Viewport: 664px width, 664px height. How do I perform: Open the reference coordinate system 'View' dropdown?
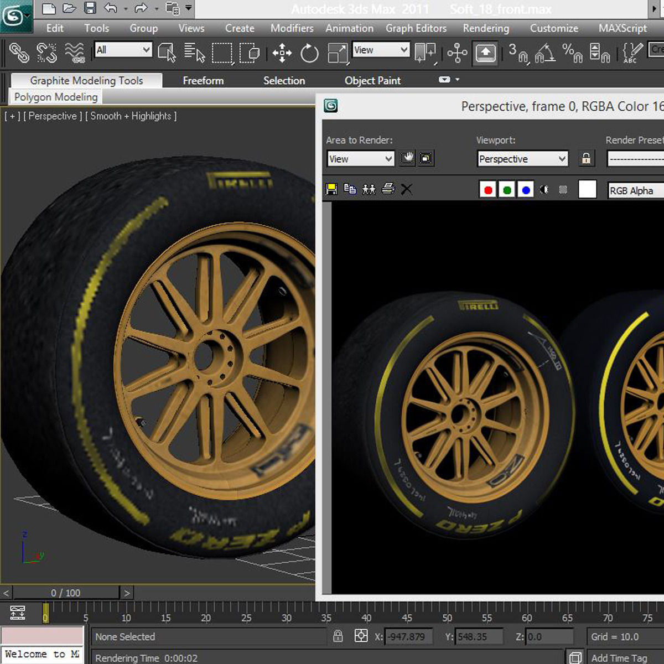(x=381, y=50)
